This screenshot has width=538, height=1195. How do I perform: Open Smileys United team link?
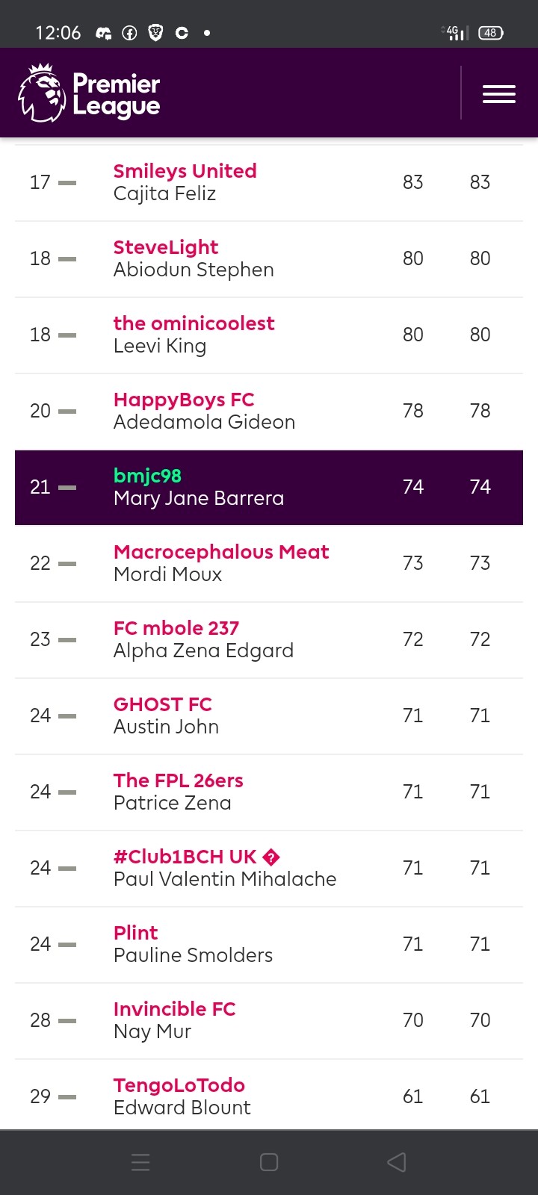(185, 171)
